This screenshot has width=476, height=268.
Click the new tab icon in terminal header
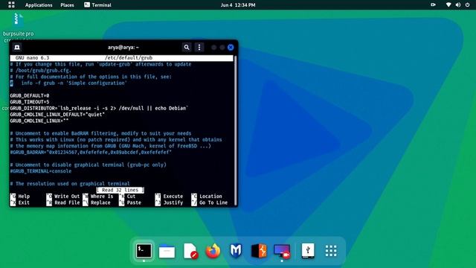(17, 48)
